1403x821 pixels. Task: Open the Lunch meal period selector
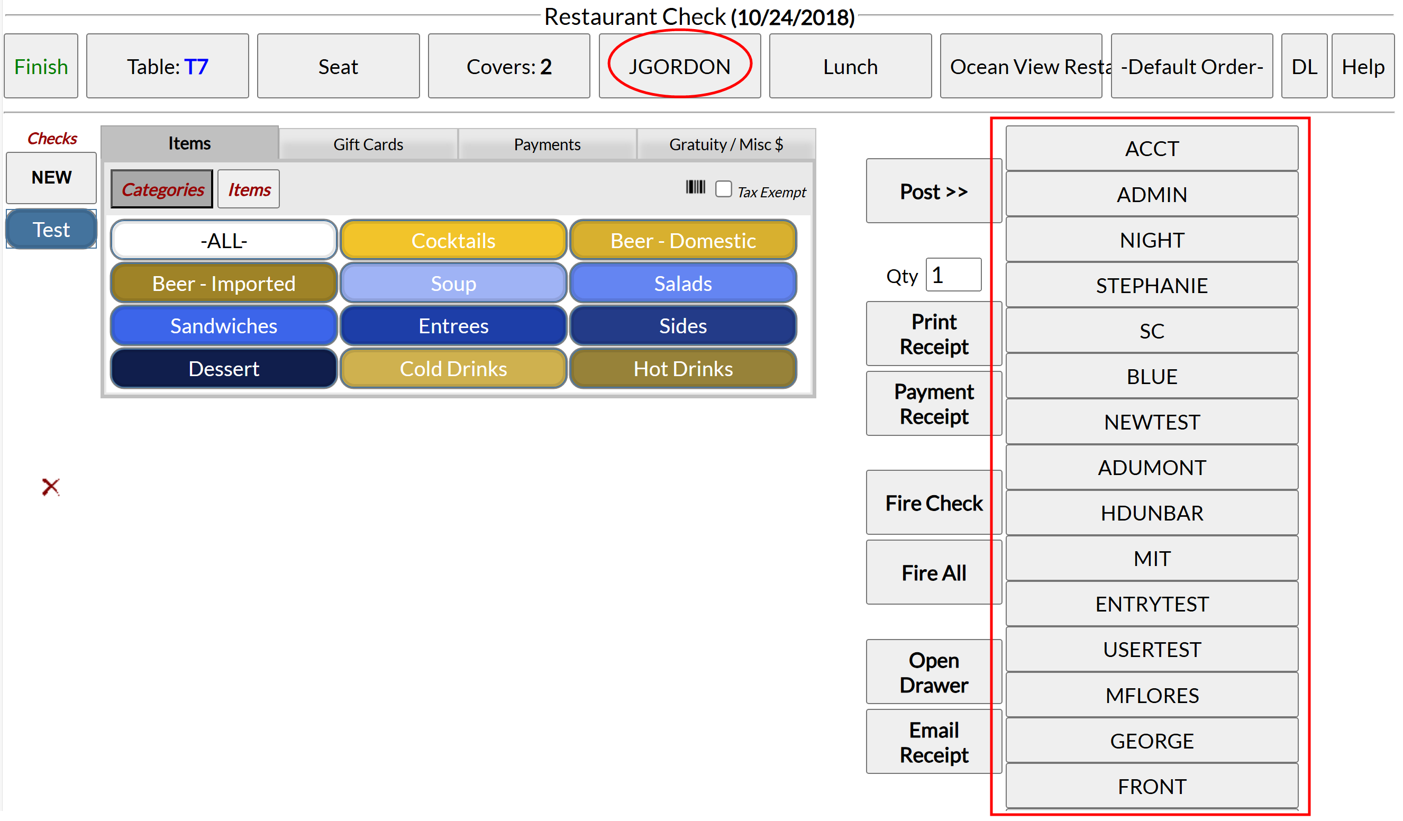(850, 66)
